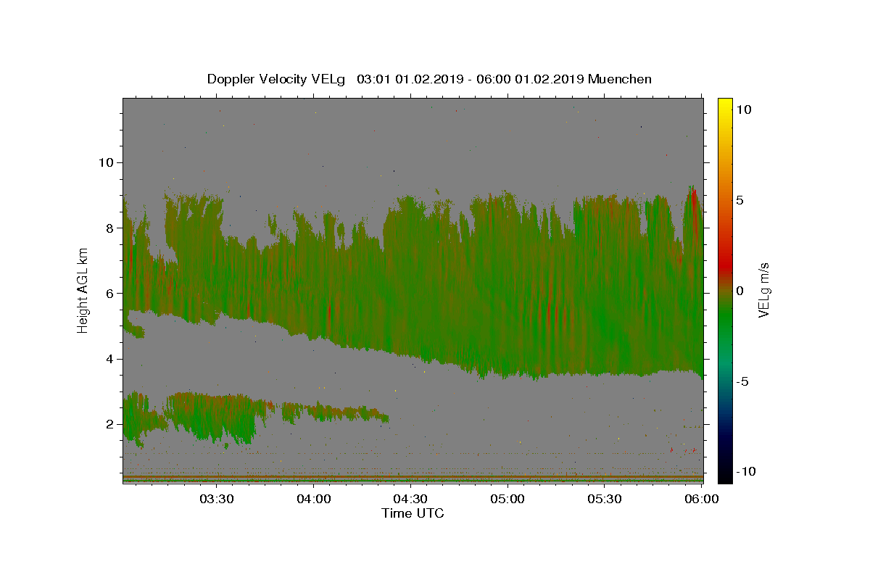The image size is (870, 580).
Task: Click the colorbar label '-5'
Action: point(744,381)
